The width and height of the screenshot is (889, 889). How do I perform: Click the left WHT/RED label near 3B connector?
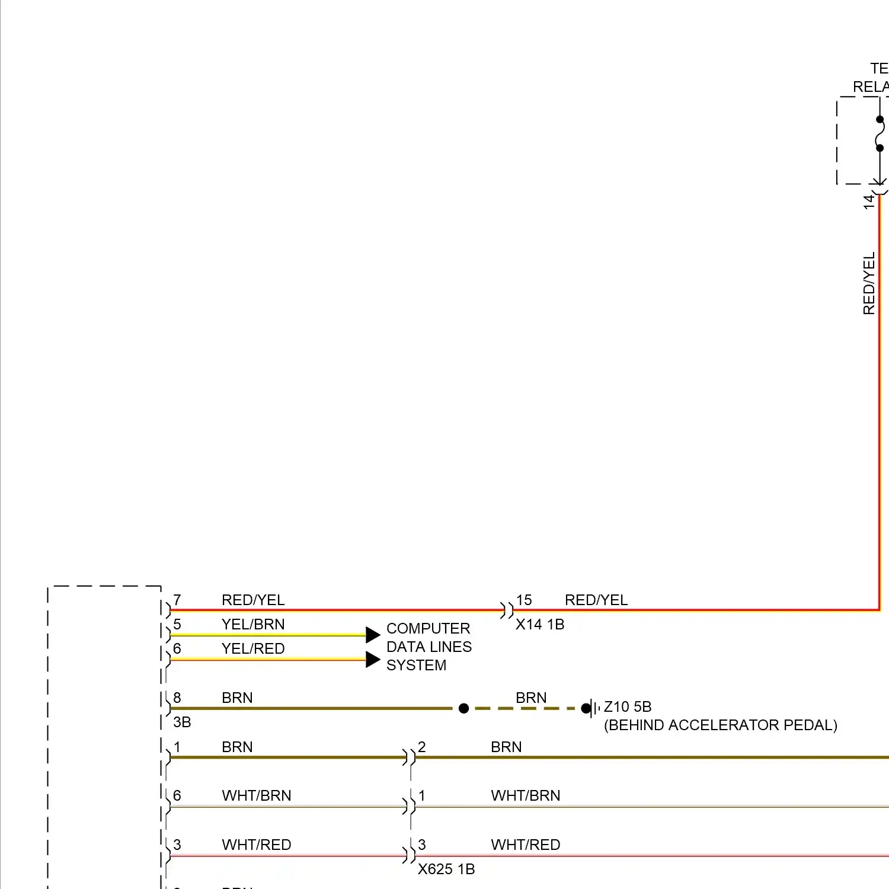coord(257,845)
